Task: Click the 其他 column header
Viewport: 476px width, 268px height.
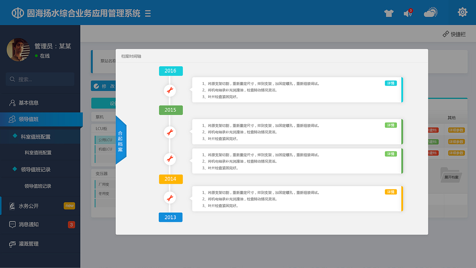Action: (451, 118)
